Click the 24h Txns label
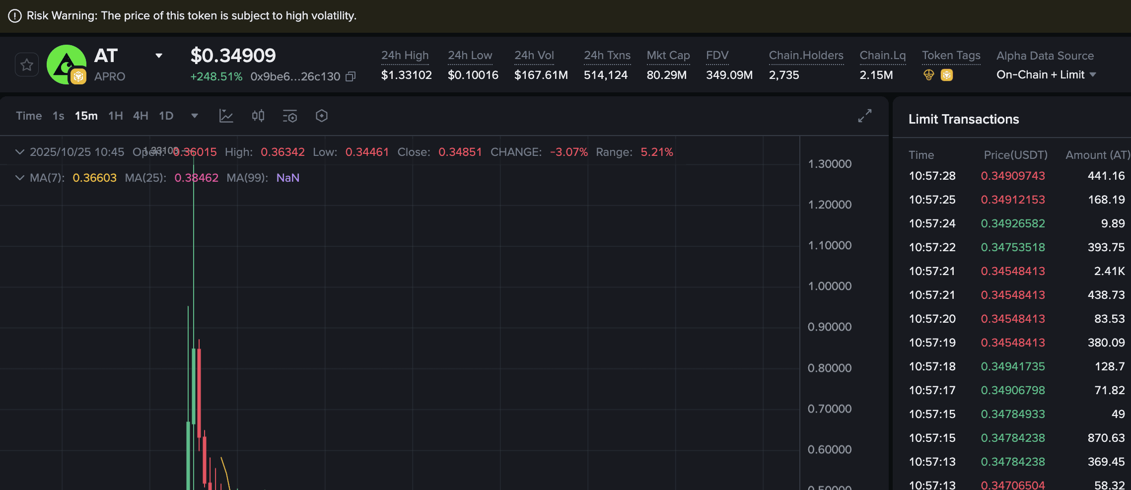The height and width of the screenshot is (490, 1131). 607,56
